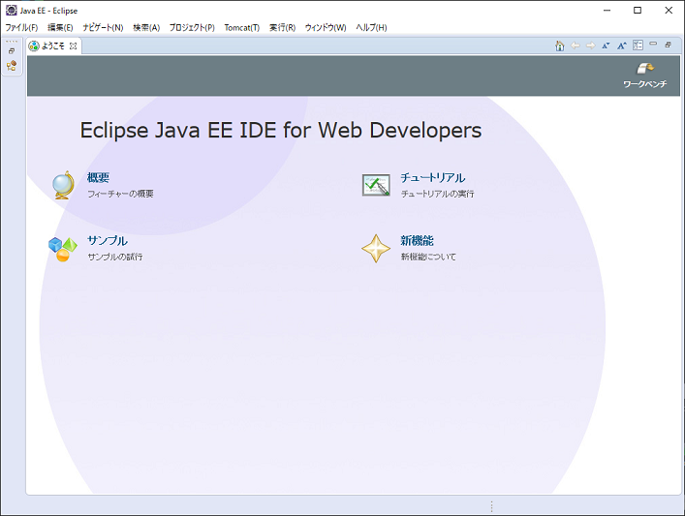The height and width of the screenshot is (516, 685).
Task: Open the 編集(E) menu
Action: [x=60, y=27]
